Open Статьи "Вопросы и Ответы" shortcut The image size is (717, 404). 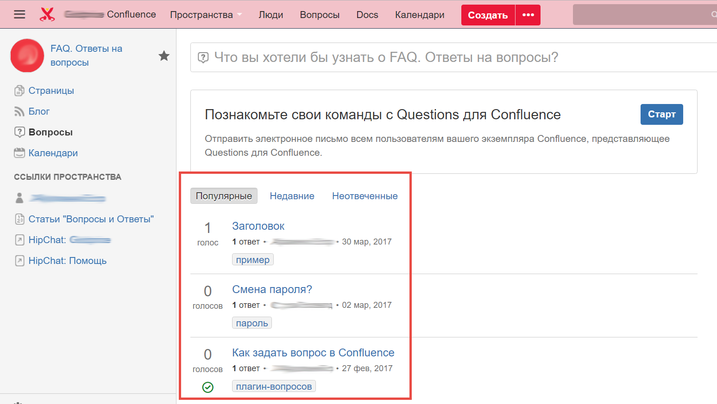pyautogui.click(x=91, y=219)
